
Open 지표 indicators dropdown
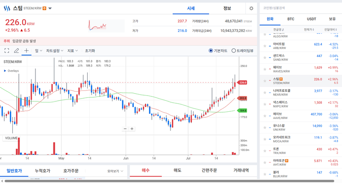pyautogui.click(x=72, y=51)
